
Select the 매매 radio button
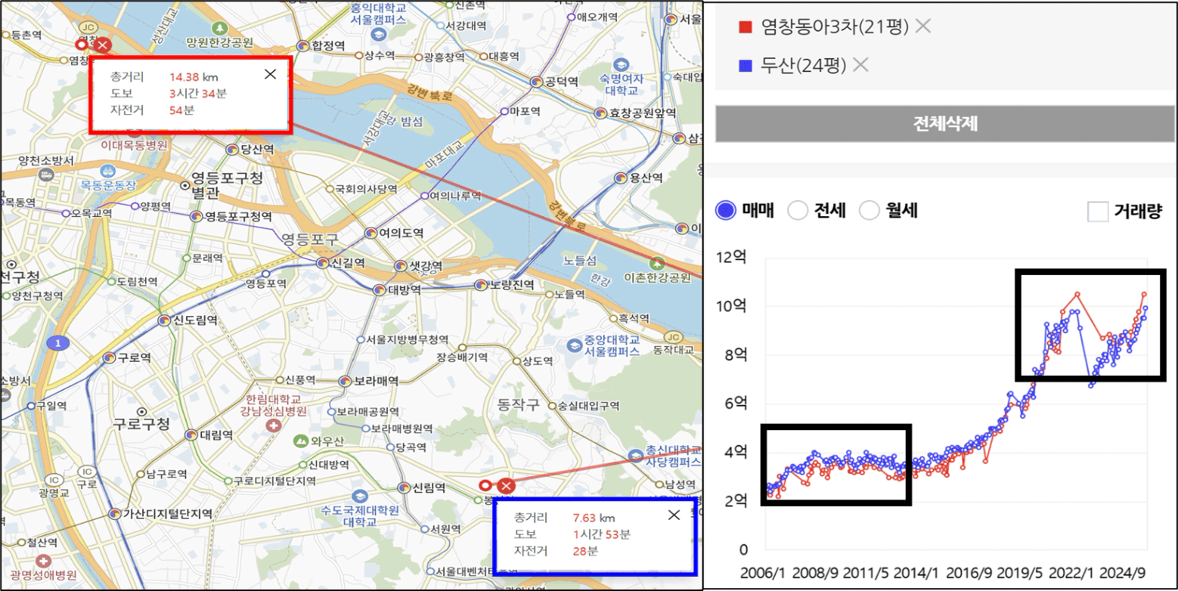coord(726,211)
